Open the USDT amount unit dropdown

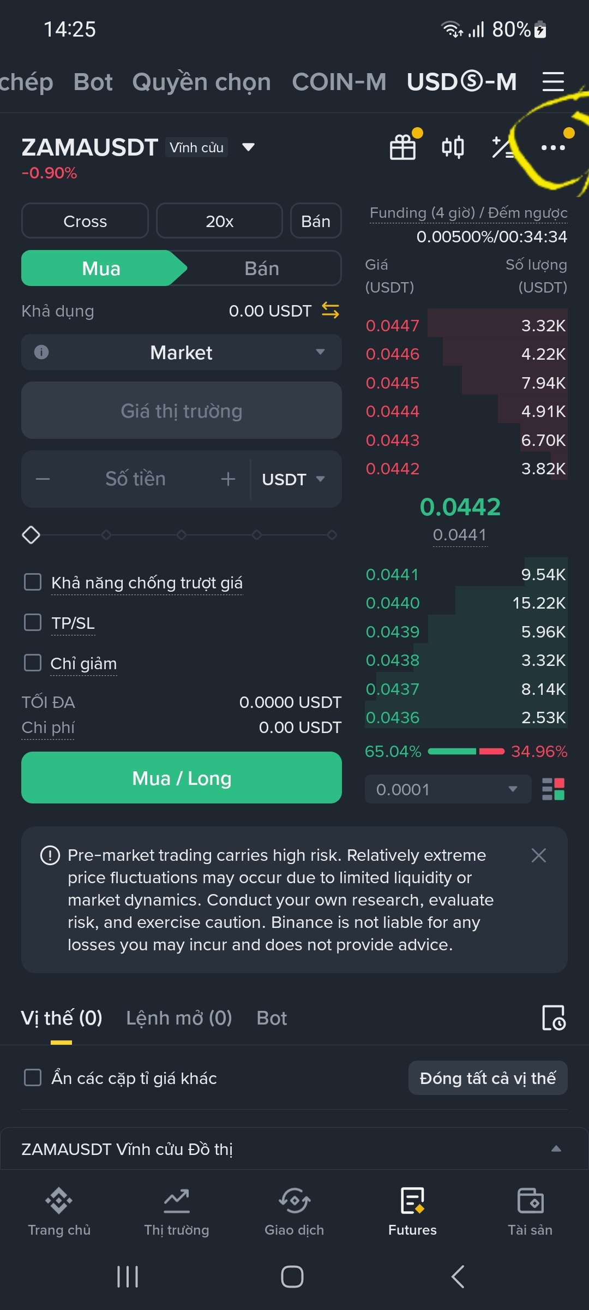coord(293,479)
